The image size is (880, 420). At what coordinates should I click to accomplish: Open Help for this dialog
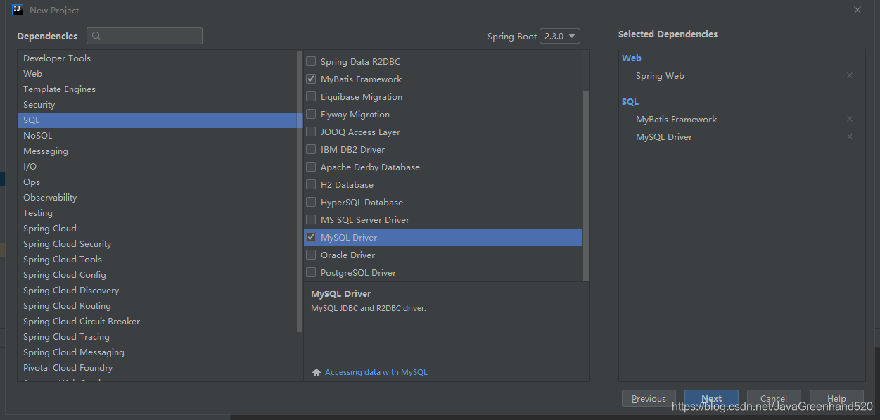pos(836,398)
